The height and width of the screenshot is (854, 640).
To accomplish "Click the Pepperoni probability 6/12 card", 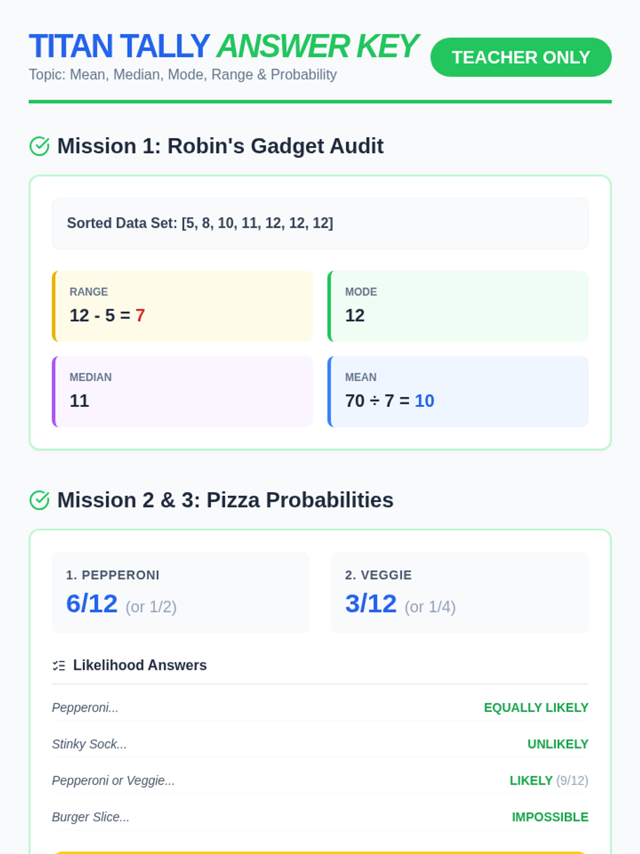I will click(180, 592).
